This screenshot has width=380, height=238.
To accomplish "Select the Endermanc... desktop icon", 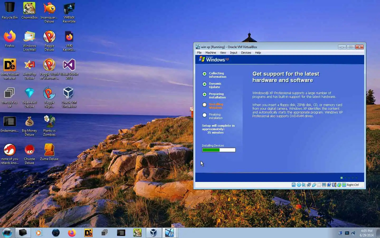I will pos(10,124).
